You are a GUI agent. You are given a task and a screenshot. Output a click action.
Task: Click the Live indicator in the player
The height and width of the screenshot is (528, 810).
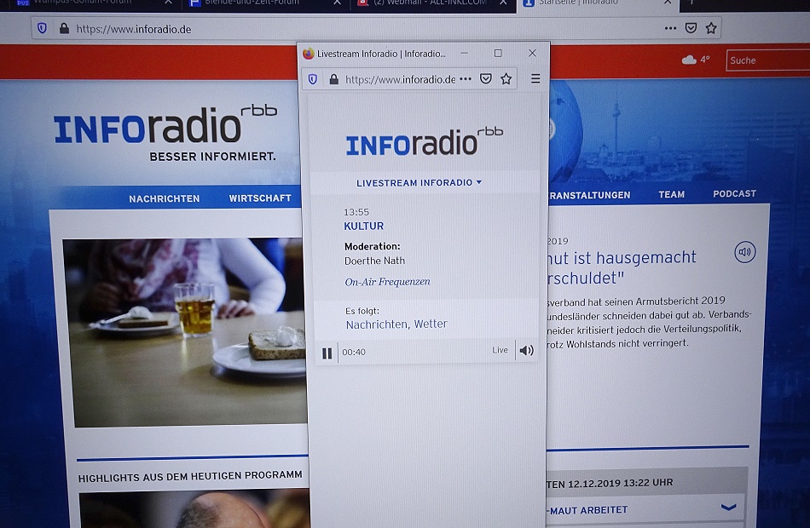(500, 350)
